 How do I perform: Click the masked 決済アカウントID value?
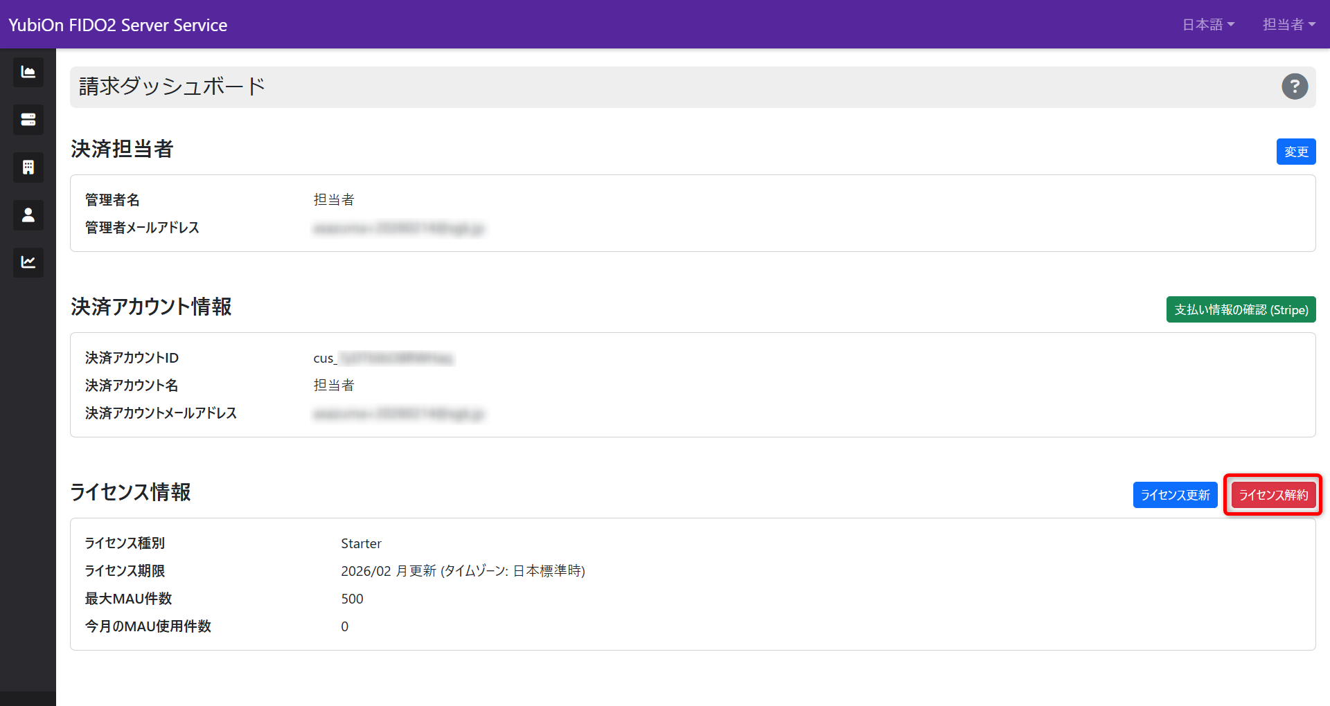tap(382, 358)
